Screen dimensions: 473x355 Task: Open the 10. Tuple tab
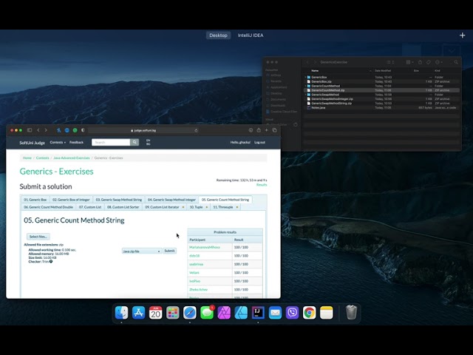(x=199, y=207)
